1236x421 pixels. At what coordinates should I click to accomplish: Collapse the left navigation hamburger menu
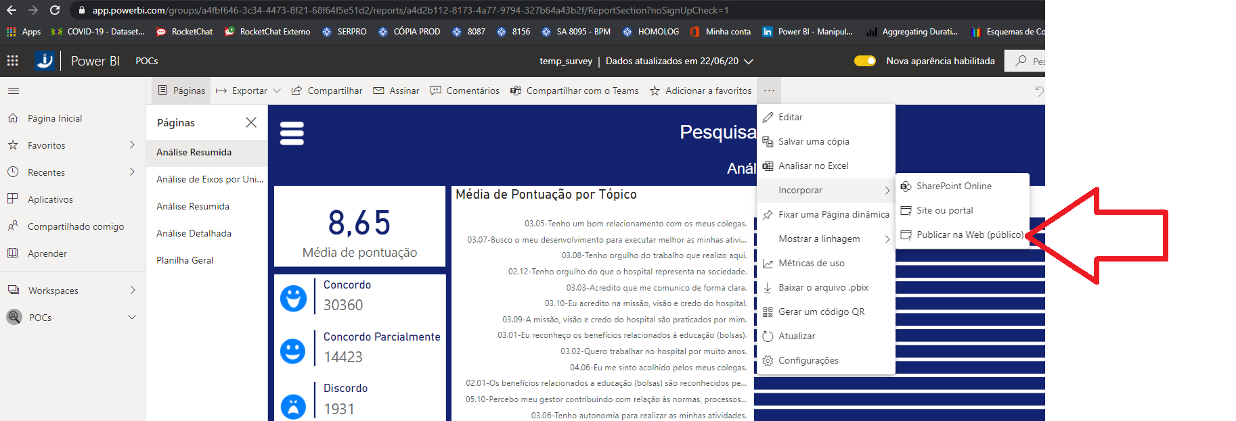(14, 91)
